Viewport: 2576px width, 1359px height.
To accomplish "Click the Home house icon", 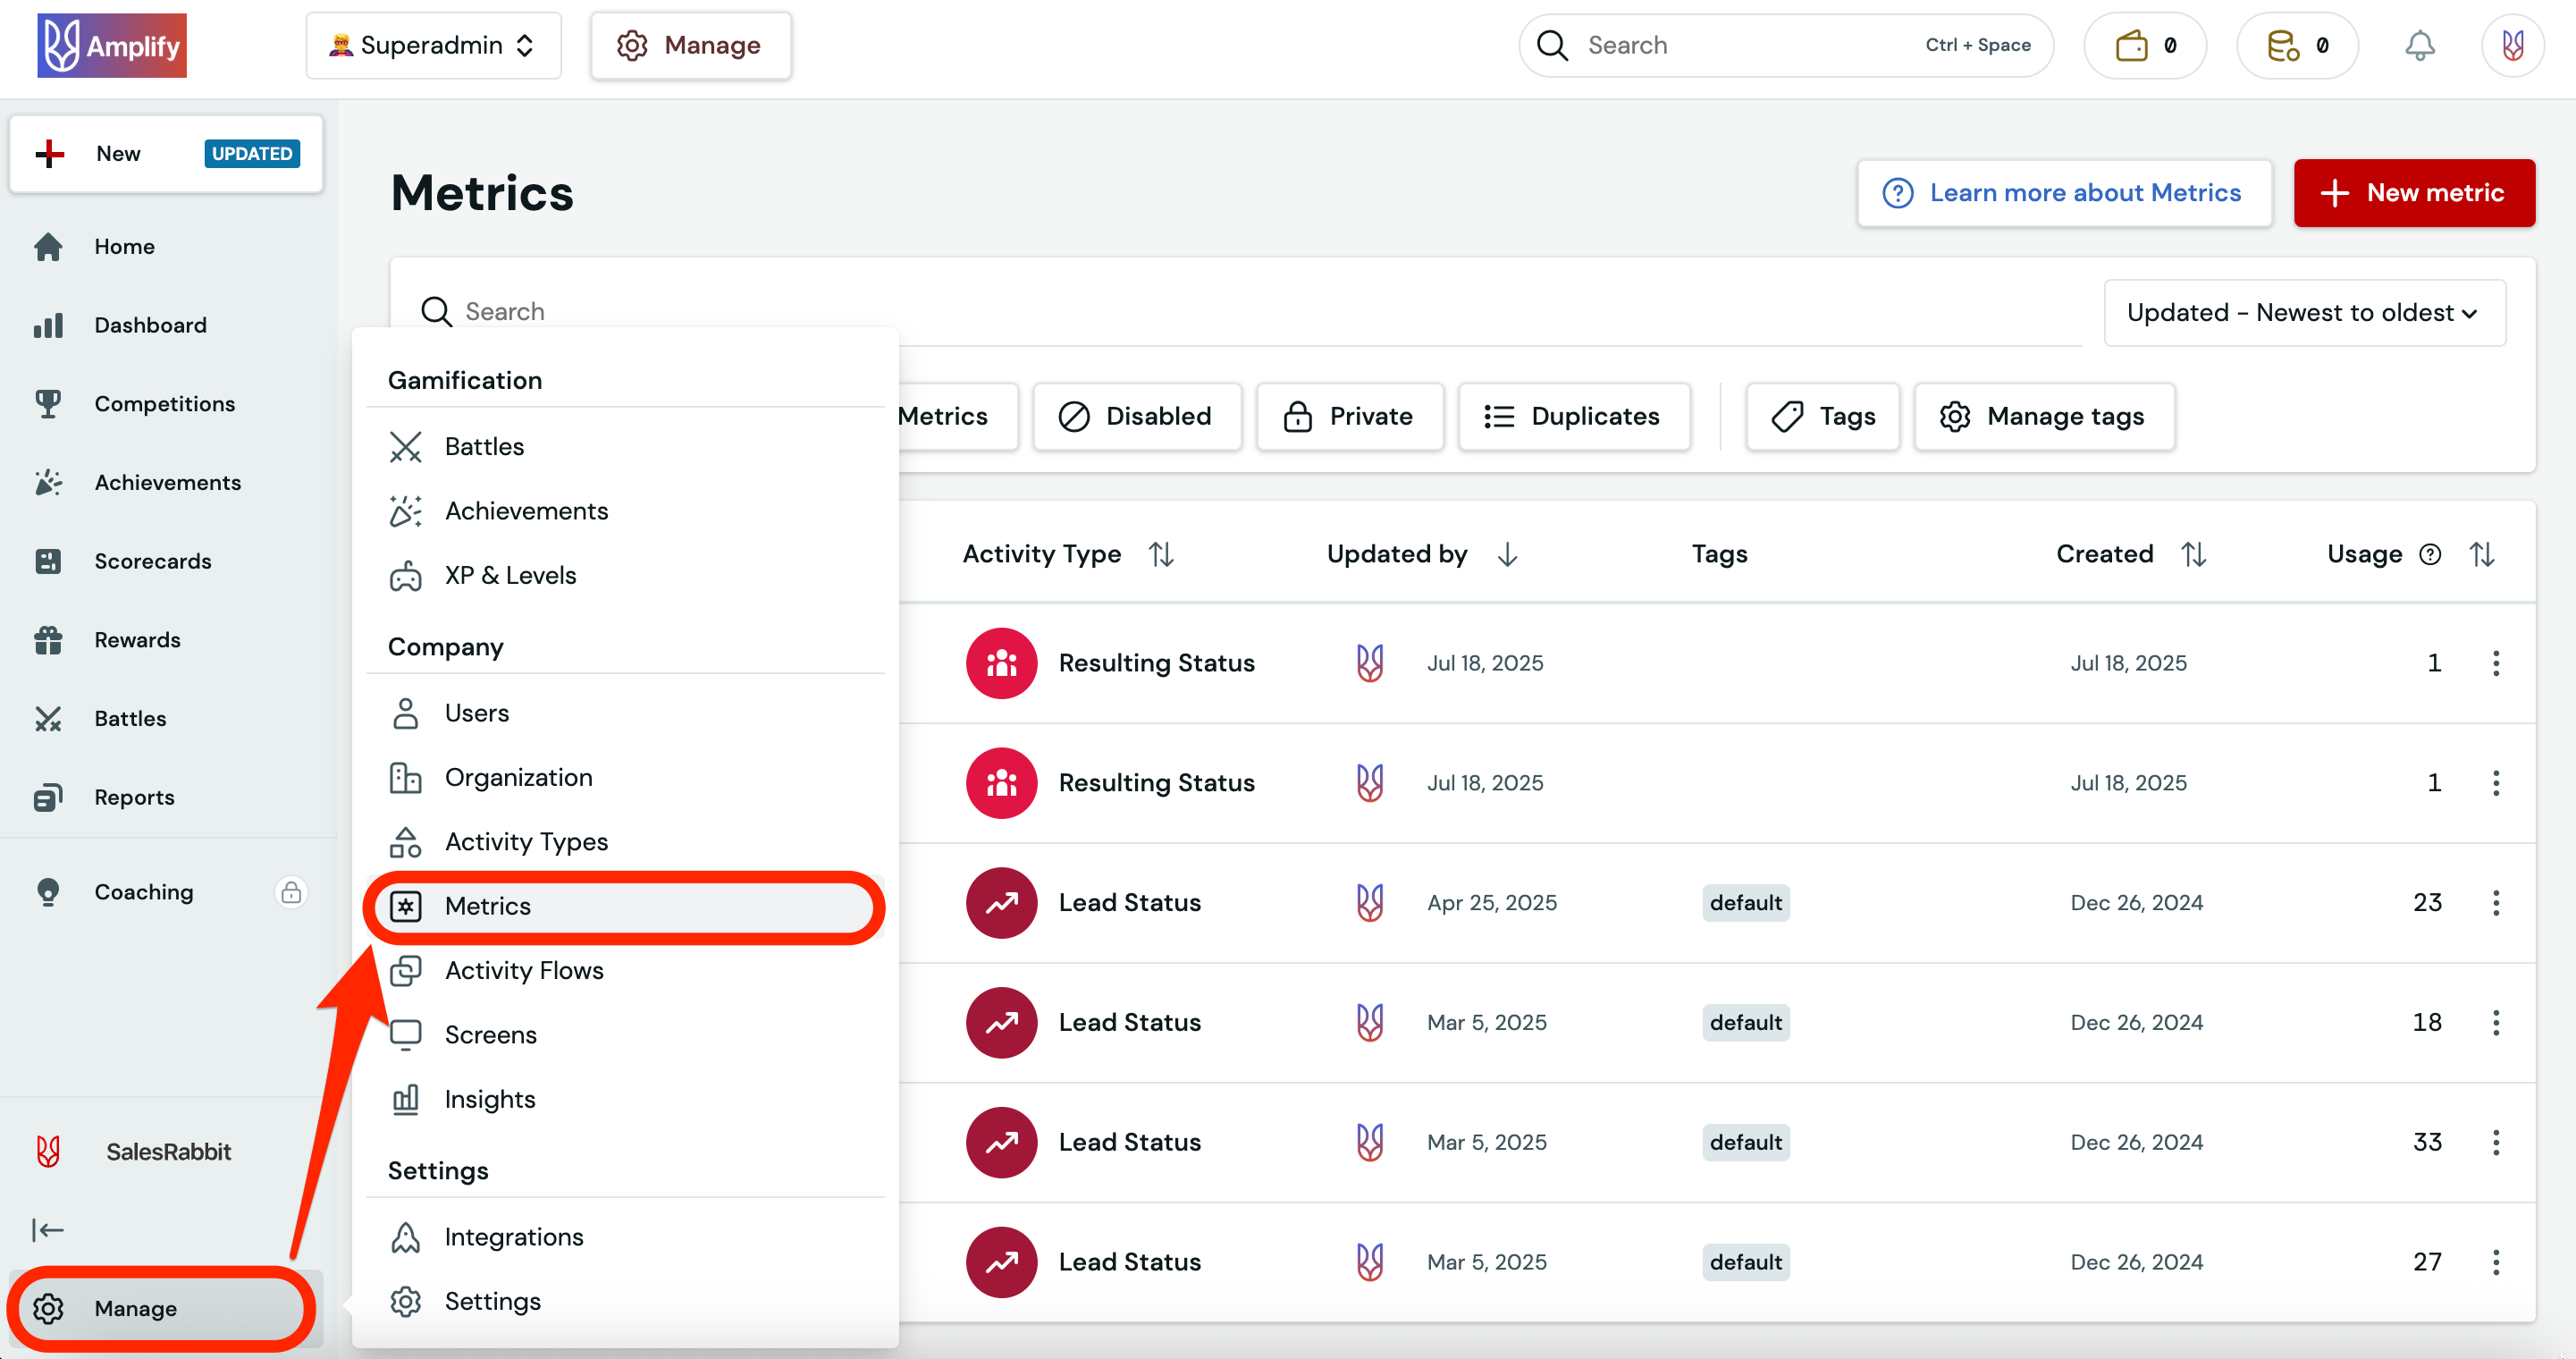I will click(x=48, y=246).
